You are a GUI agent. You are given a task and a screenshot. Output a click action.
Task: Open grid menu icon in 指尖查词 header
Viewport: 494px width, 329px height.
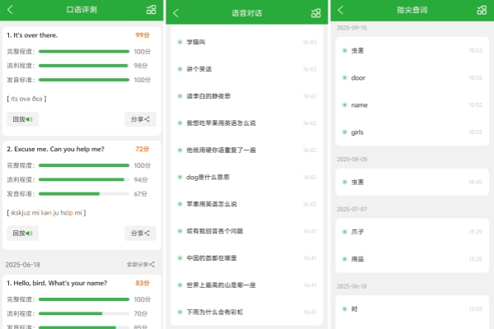[x=482, y=11]
